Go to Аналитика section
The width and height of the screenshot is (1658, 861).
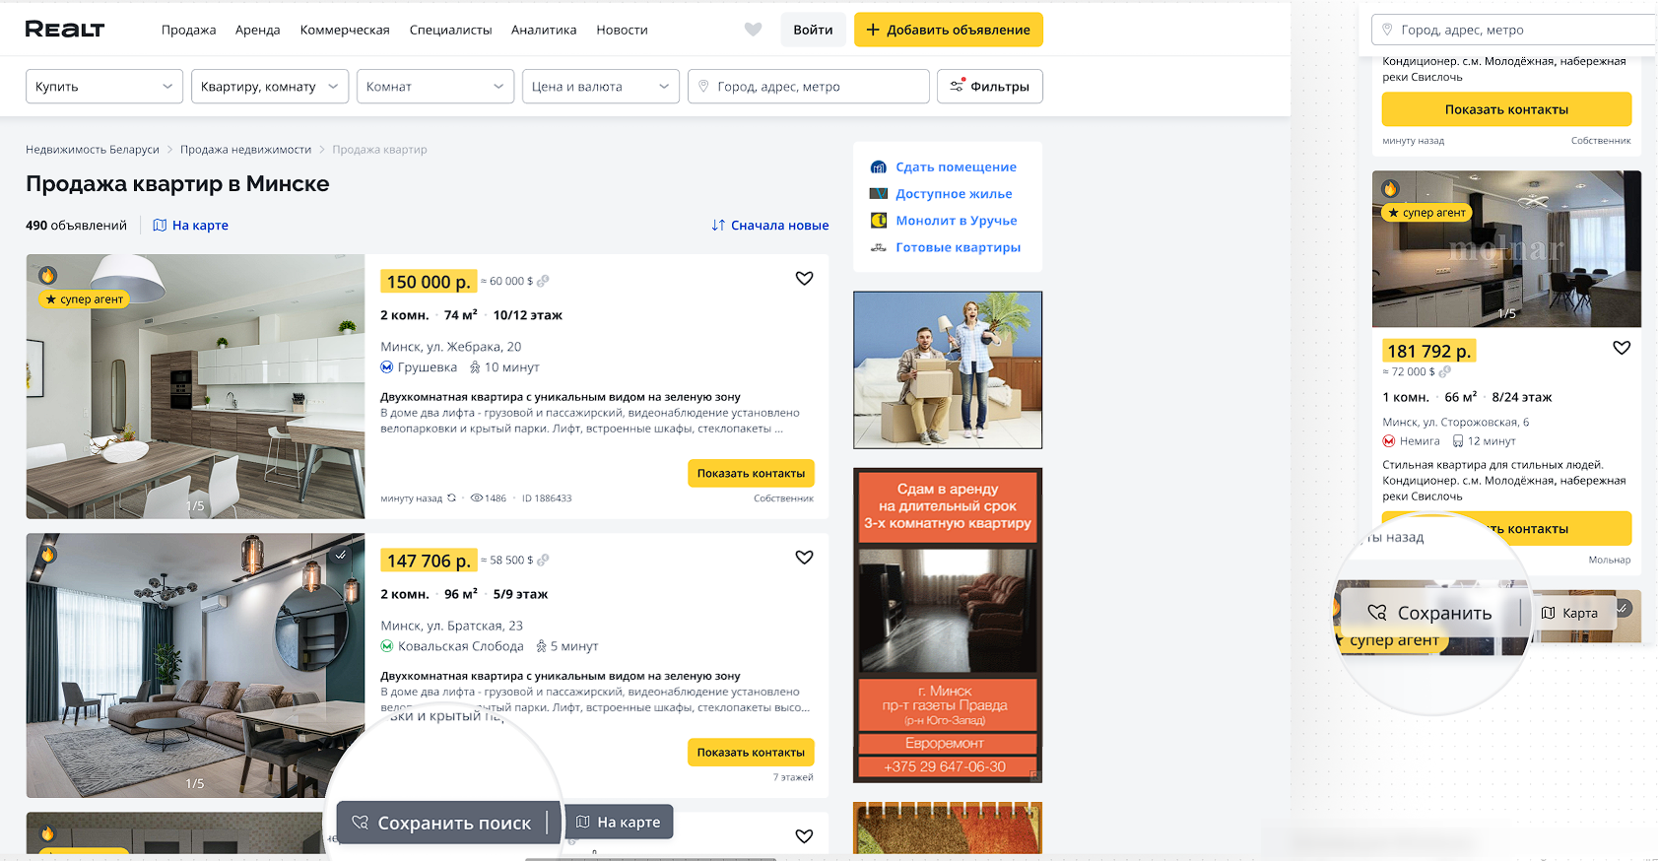click(x=544, y=31)
